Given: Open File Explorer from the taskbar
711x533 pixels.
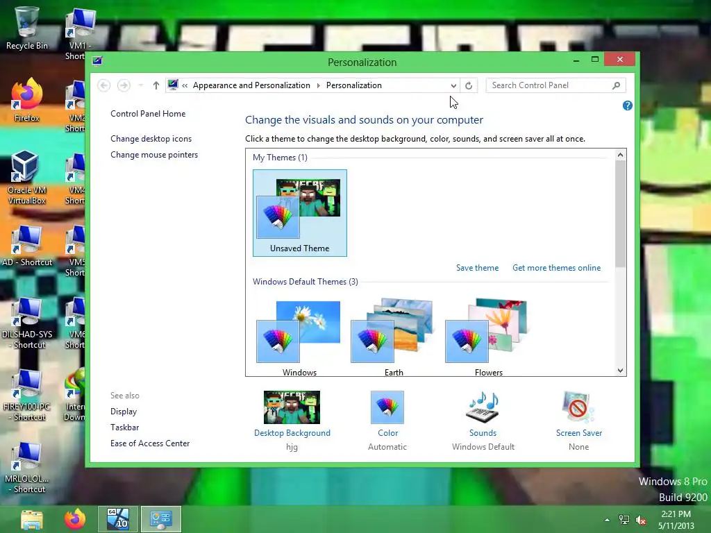Looking at the screenshot, I should coord(32,519).
